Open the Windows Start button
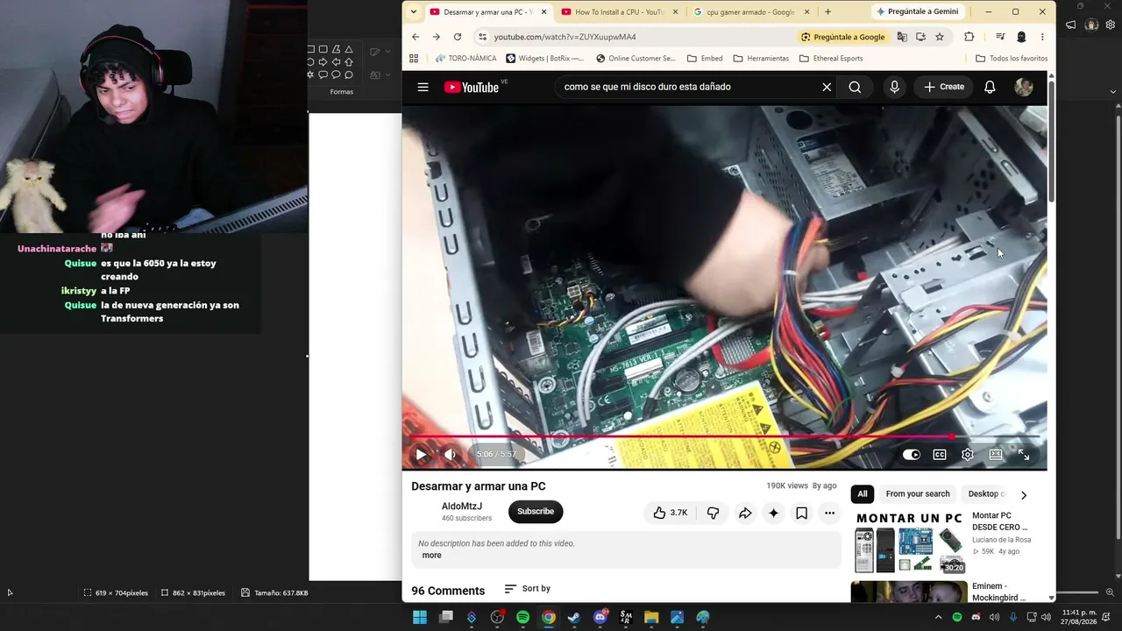Image resolution: width=1122 pixels, height=631 pixels. pyautogui.click(x=420, y=617)
